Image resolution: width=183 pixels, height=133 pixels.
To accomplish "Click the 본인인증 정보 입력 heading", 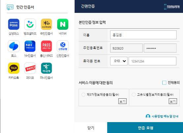I will tap(92, 22).
